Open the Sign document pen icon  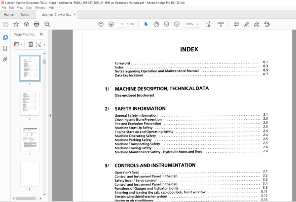[257, 24]
